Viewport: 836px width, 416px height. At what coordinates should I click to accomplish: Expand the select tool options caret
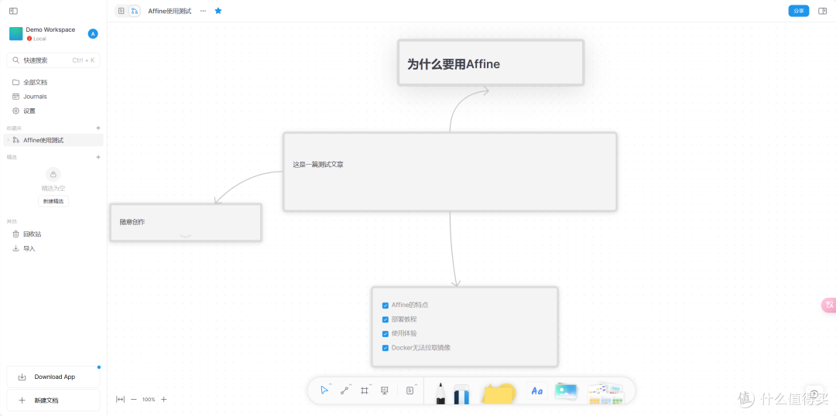click(x=331, y=384)
